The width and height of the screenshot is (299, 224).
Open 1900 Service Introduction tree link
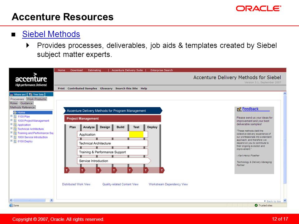coord(33,137)
